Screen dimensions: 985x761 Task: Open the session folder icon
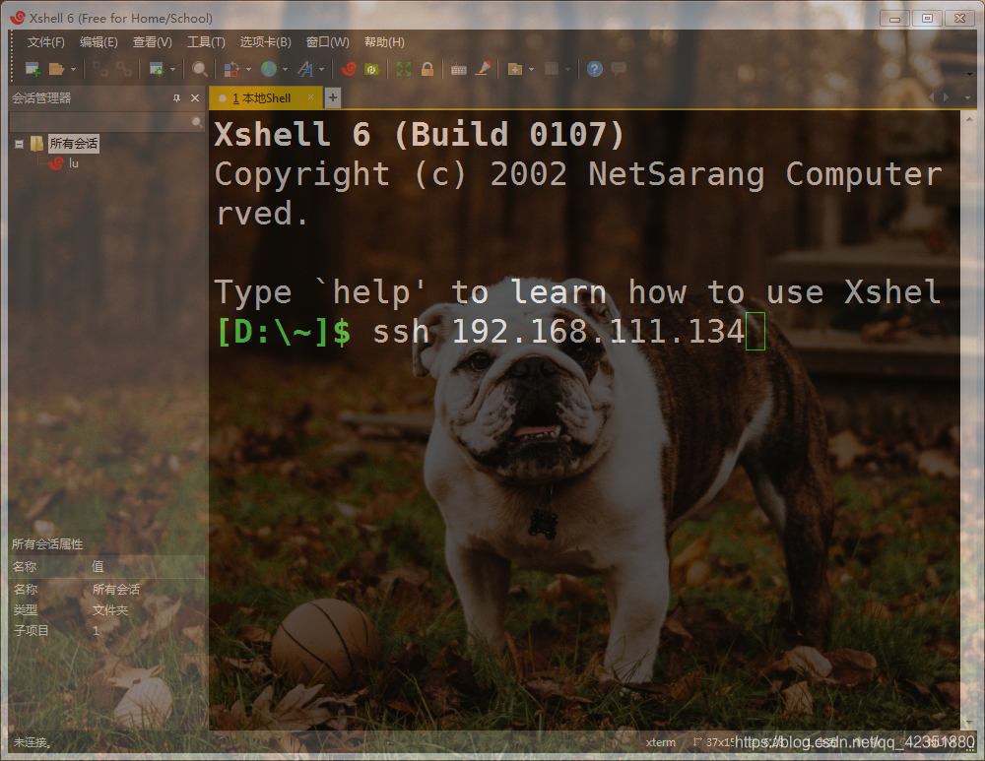click(x=56, y=69)
